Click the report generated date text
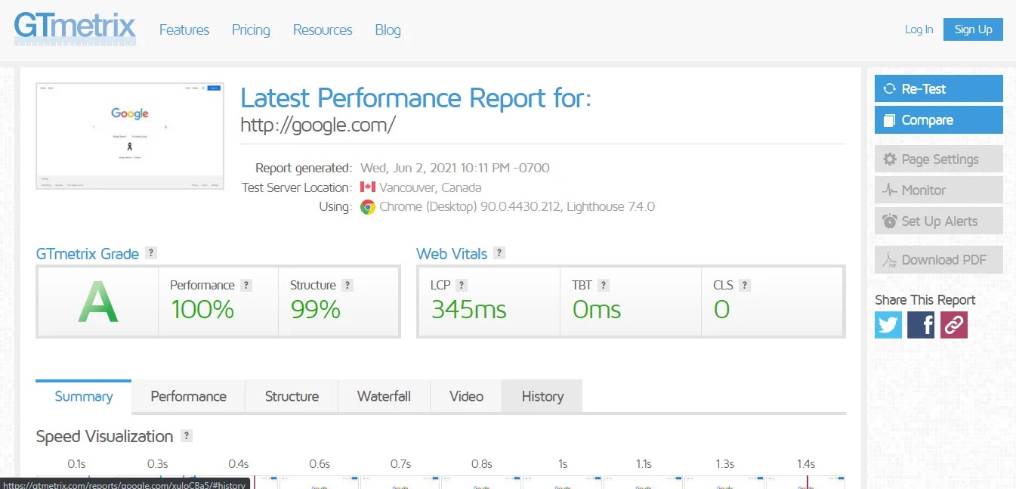Image resolution: width=1016 pixels, height=489 pixels. 455,168
